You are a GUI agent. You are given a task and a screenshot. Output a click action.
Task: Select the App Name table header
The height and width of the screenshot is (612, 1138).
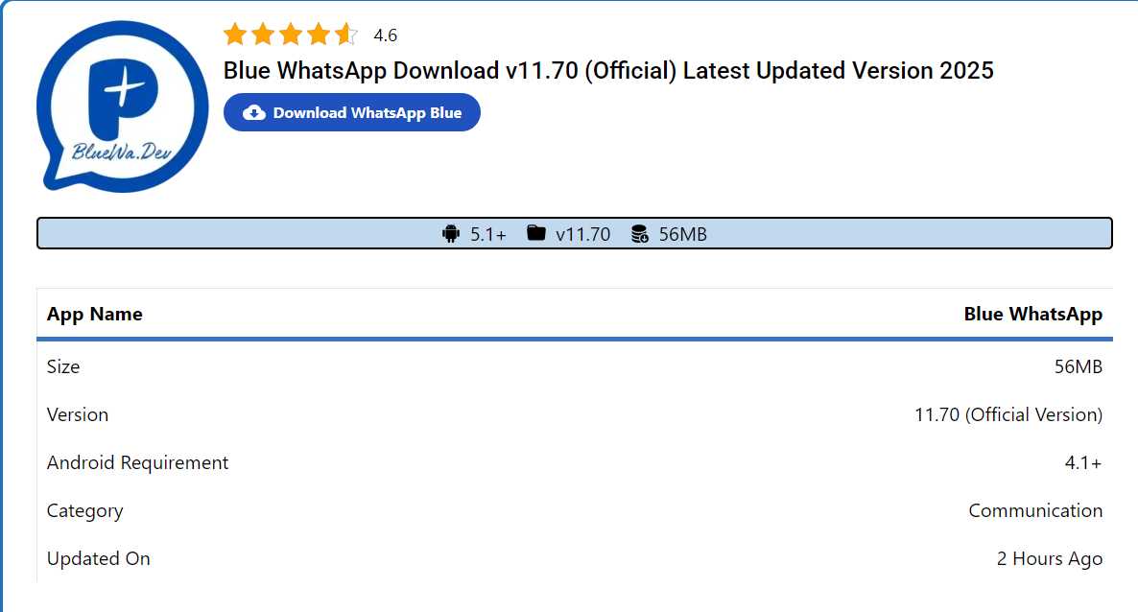(95, 314)
